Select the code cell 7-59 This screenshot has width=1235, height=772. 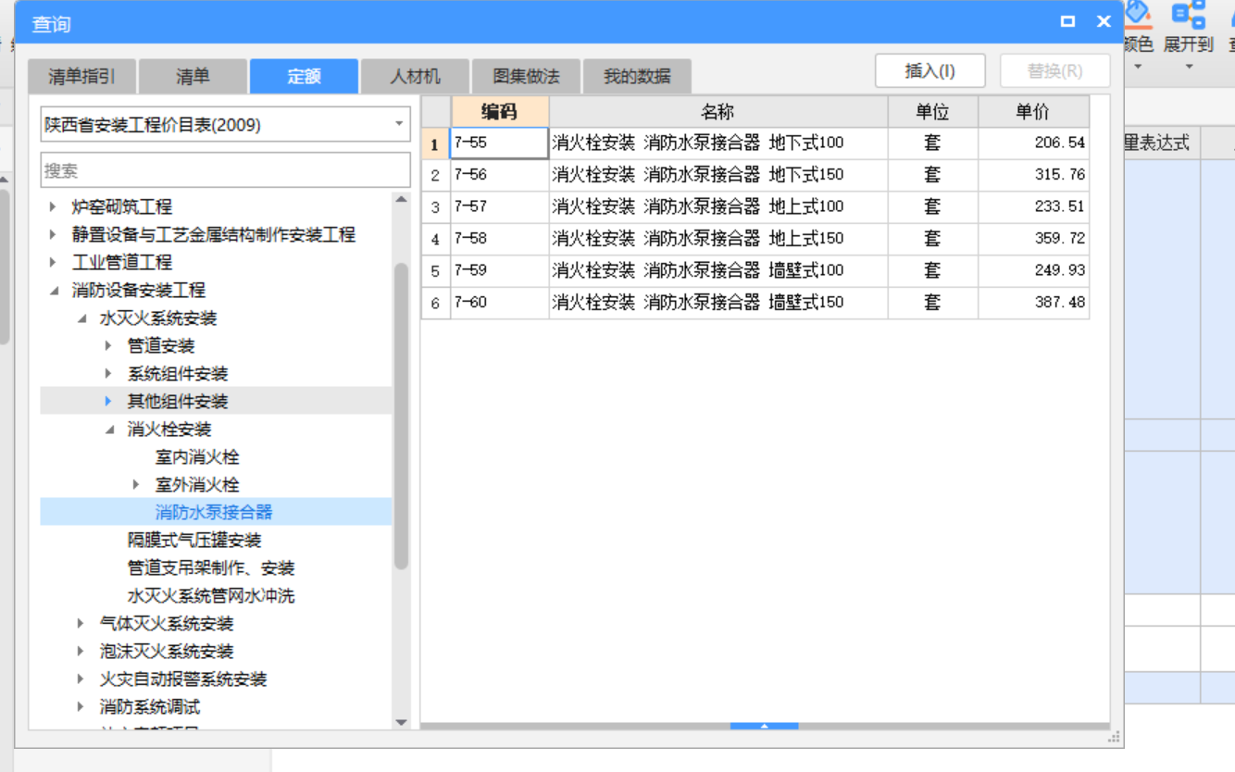(500, 270)
